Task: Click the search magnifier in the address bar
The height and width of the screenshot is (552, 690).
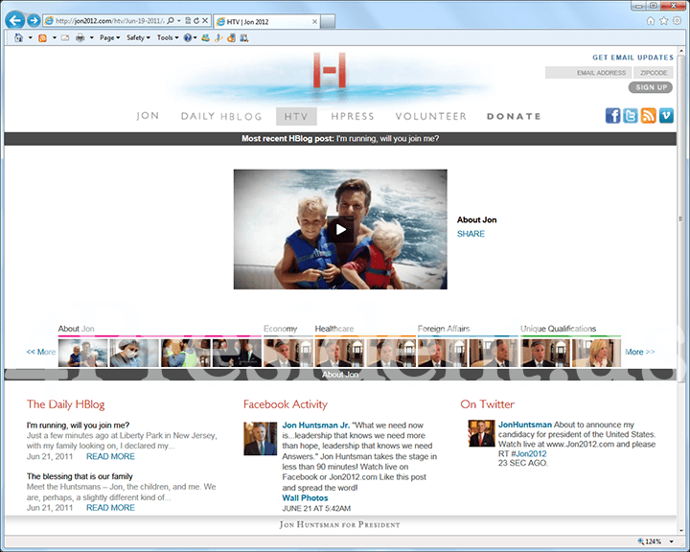Action: point(171,21)
